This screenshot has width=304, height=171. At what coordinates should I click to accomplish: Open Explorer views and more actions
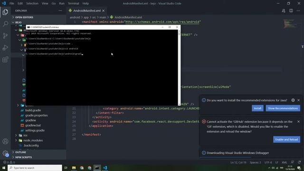pos(60,10)
